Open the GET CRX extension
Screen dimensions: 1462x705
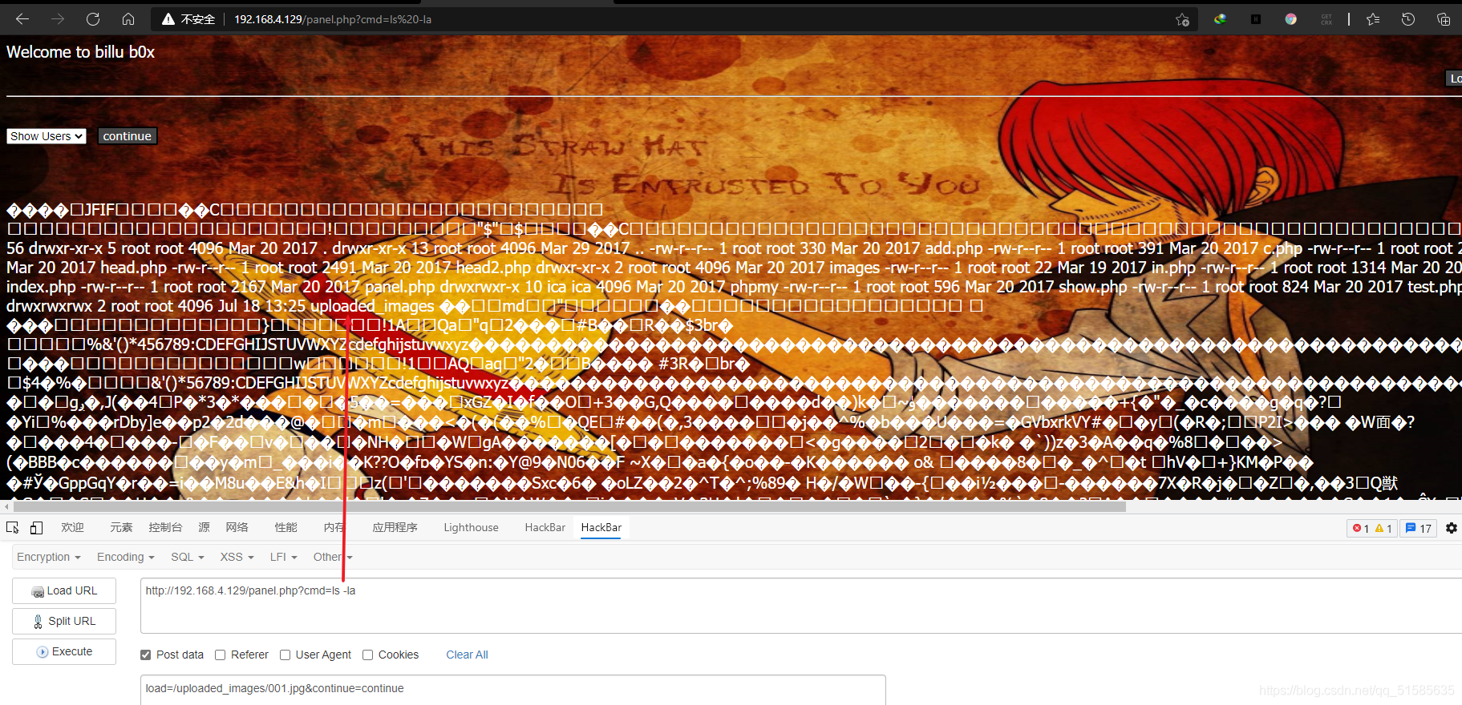coord(1326,19)
